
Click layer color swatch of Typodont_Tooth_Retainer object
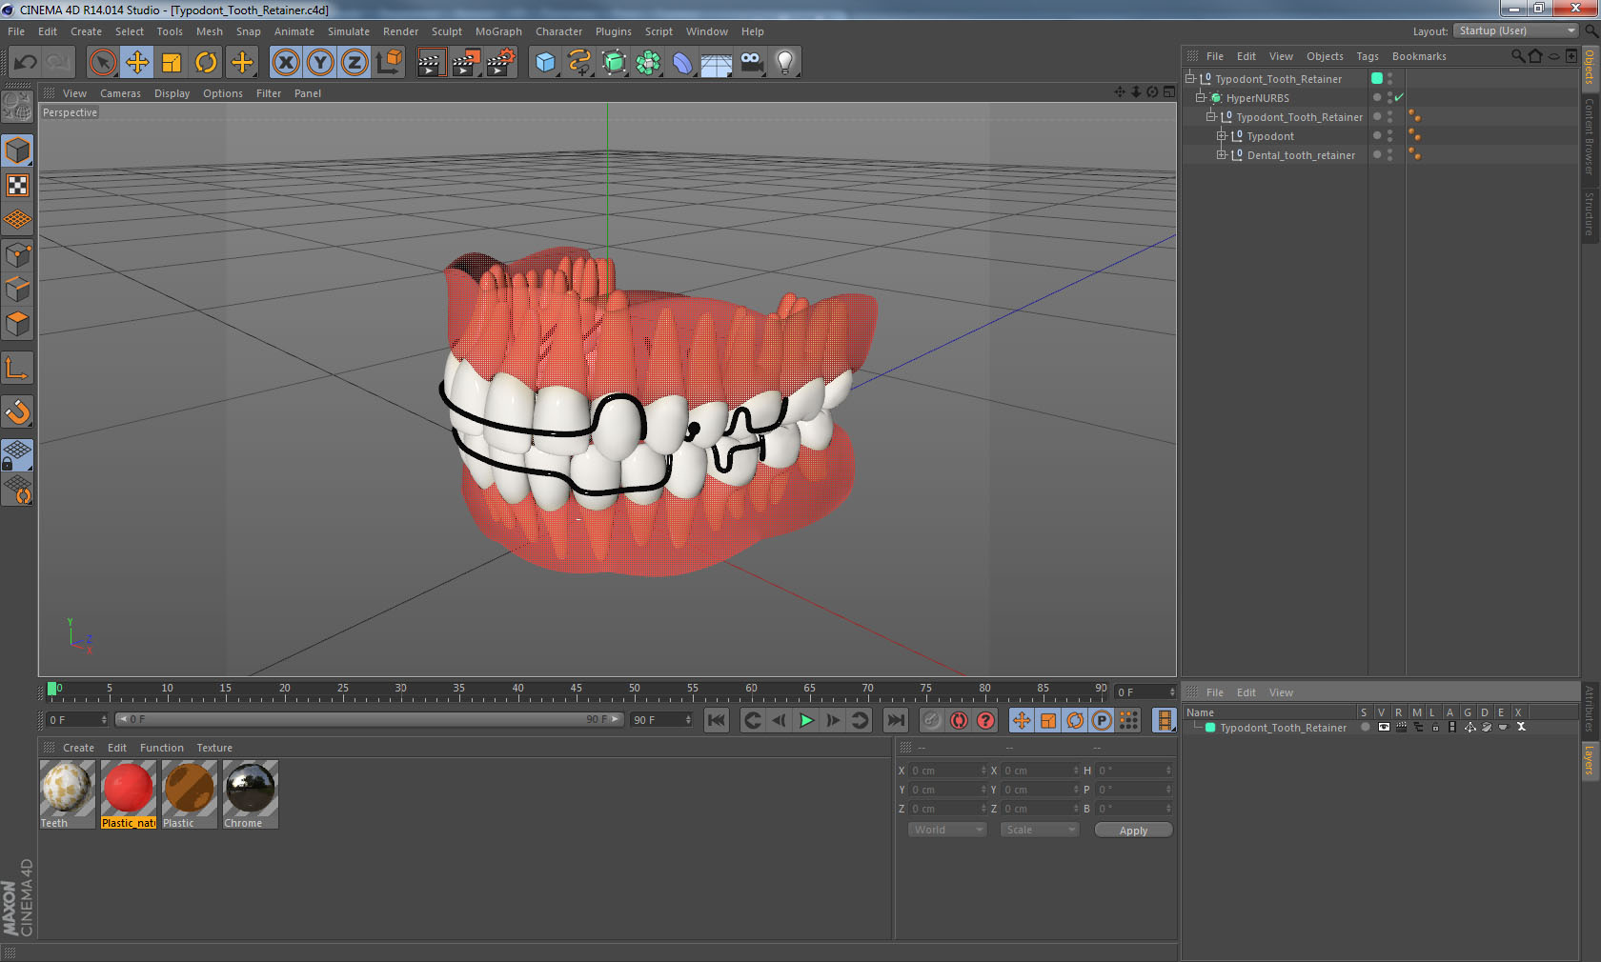[x=1377, y=78]
